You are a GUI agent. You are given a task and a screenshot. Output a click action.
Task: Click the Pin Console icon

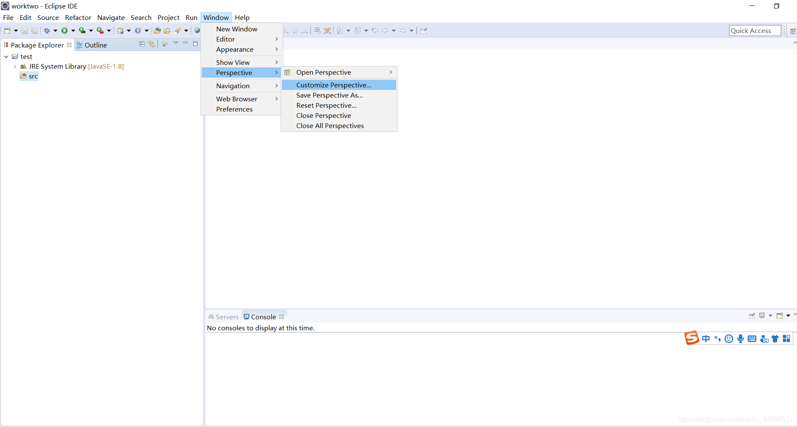pyautogui.click(x=752, y=315)
